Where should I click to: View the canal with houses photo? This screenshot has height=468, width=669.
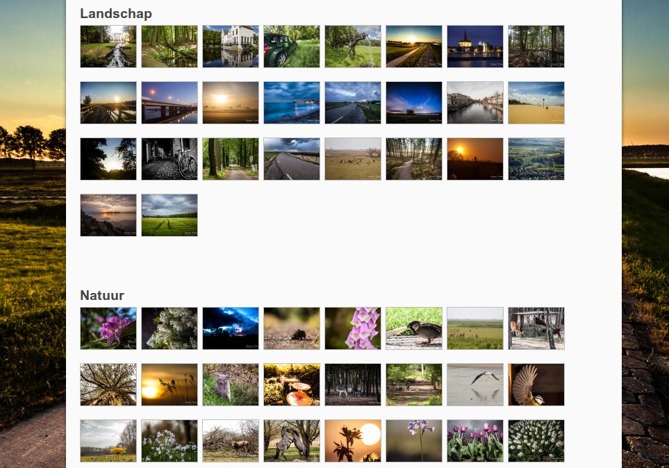[475, 103]
